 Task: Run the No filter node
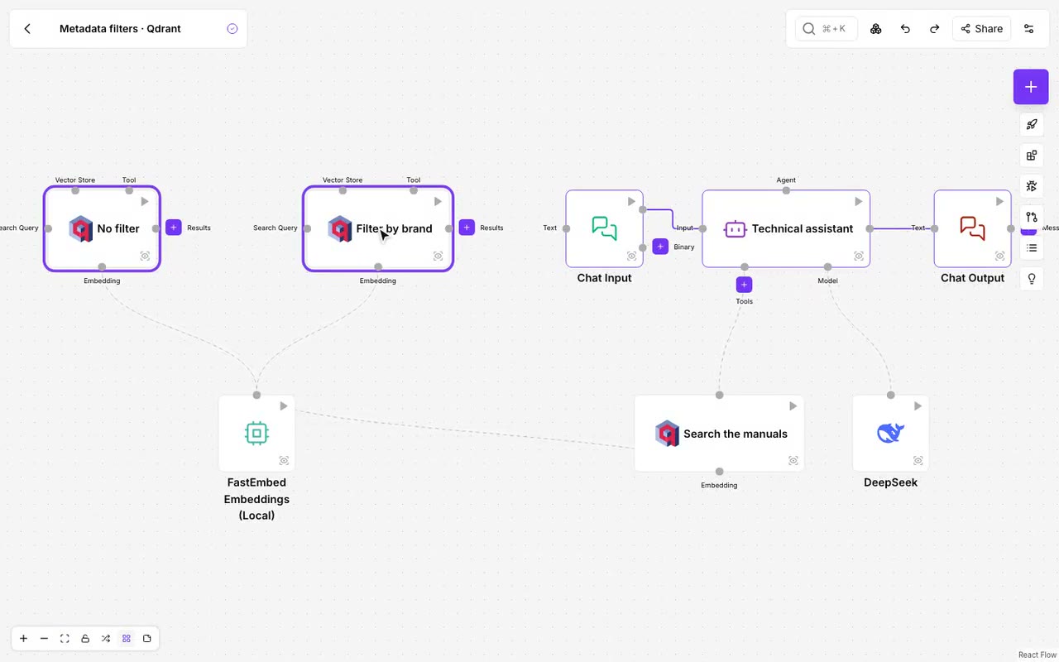[x=145, y=201]
